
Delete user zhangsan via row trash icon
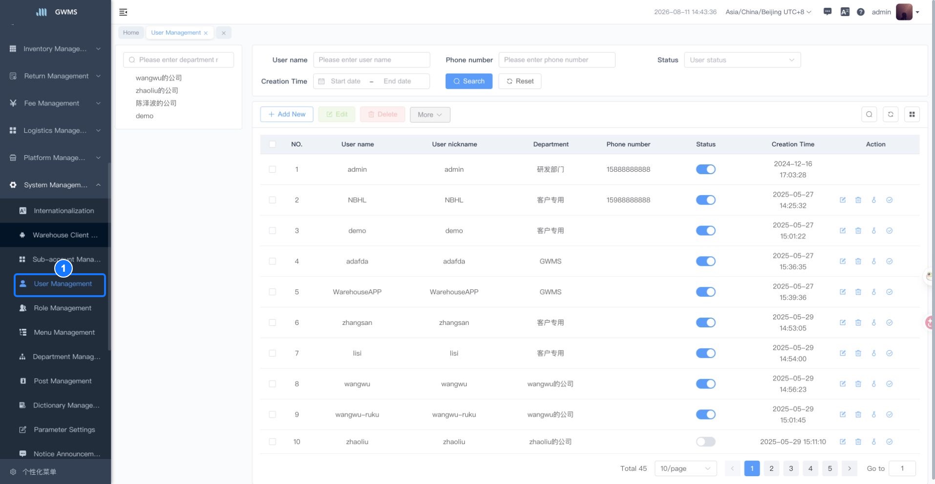point(858,323)
